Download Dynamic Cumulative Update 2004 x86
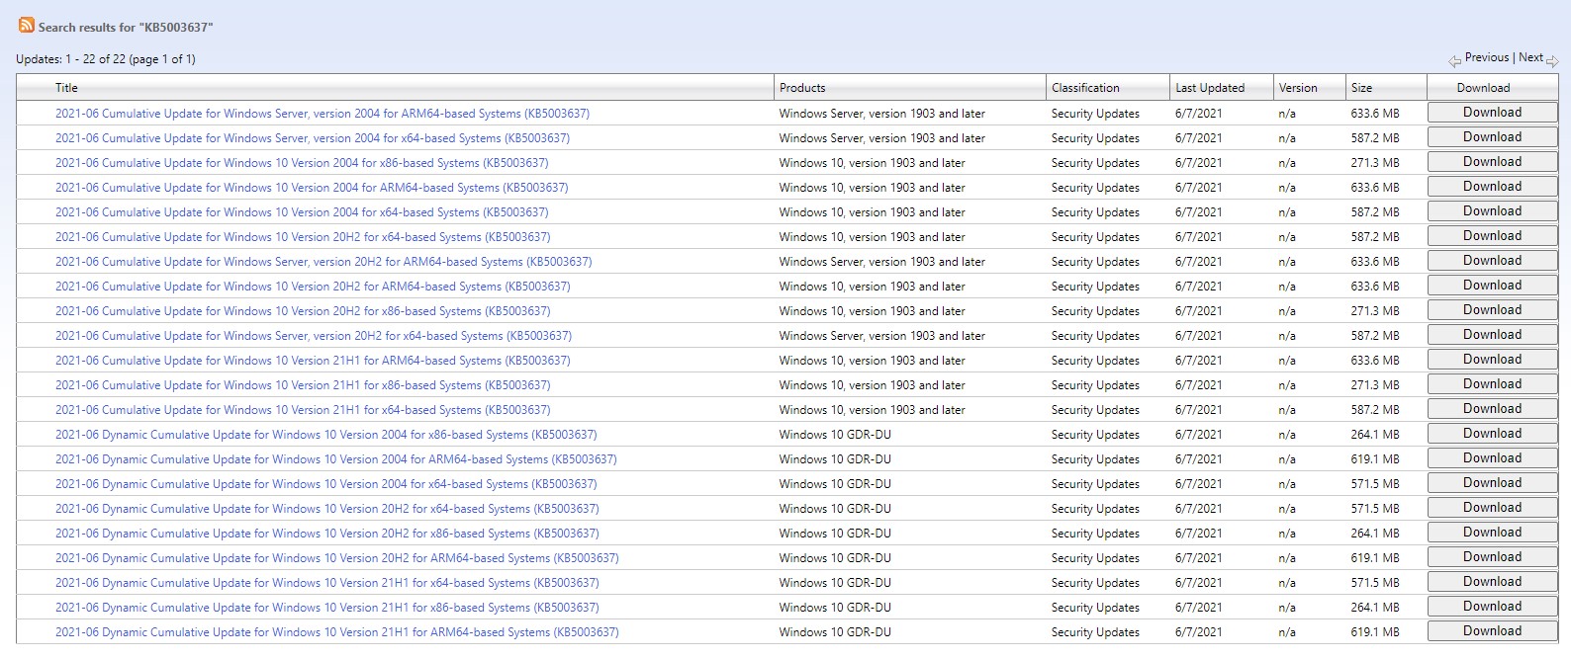 click(1492, 434)
